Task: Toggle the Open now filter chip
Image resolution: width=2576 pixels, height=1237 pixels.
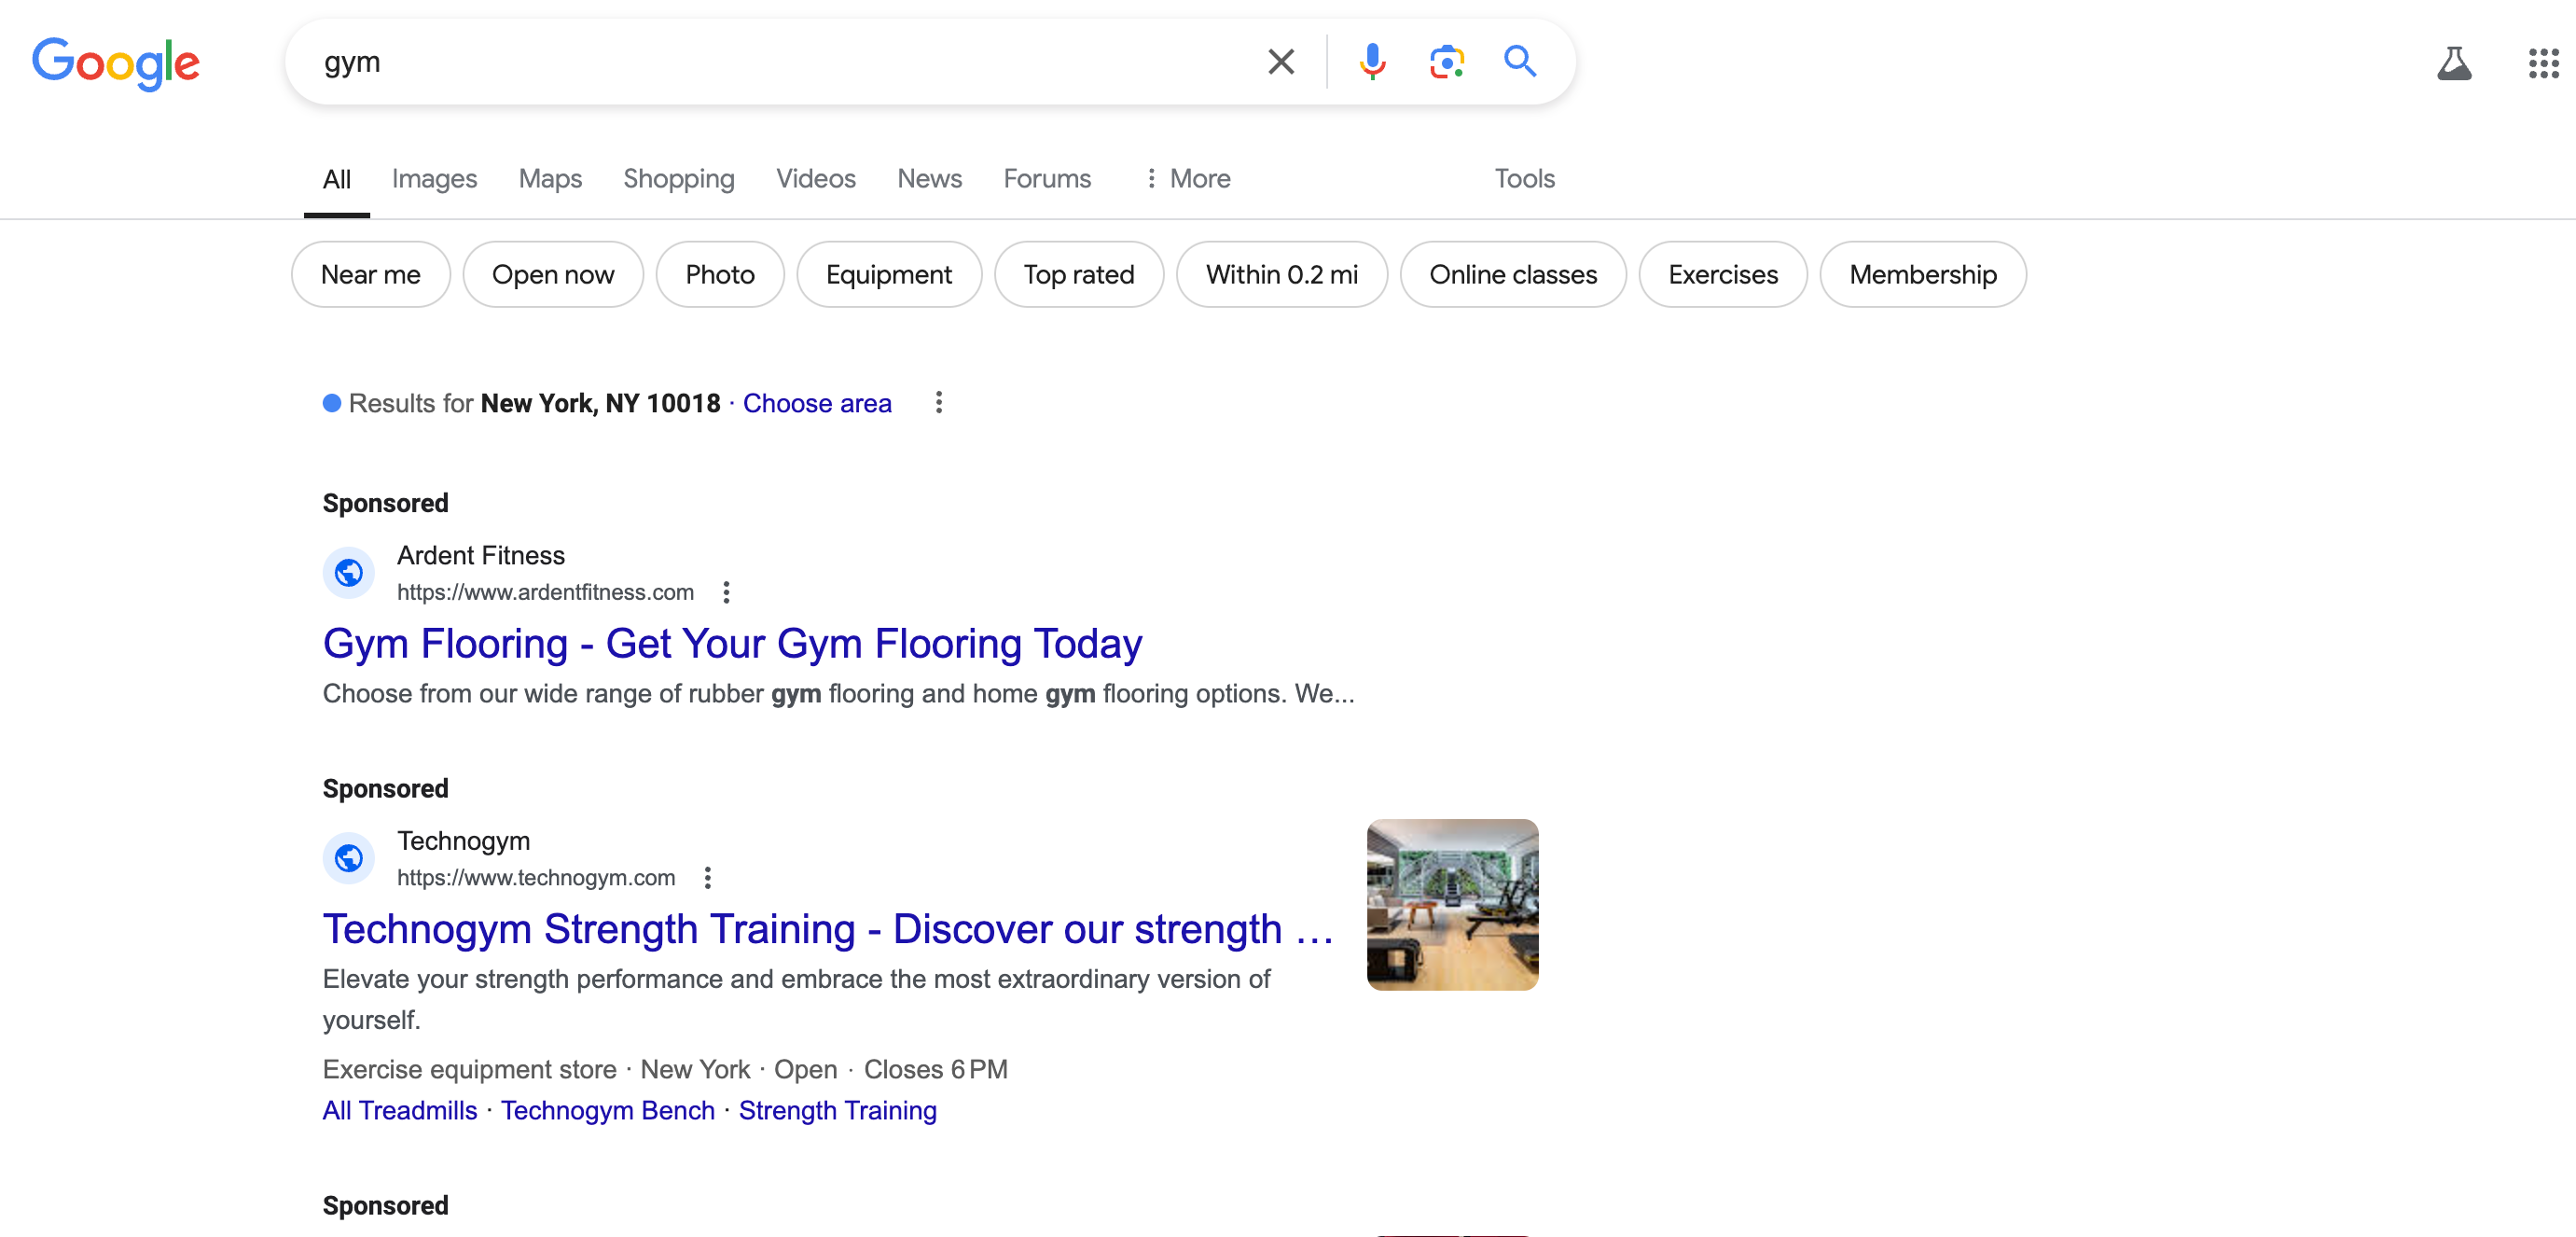Action: [552, 275]
